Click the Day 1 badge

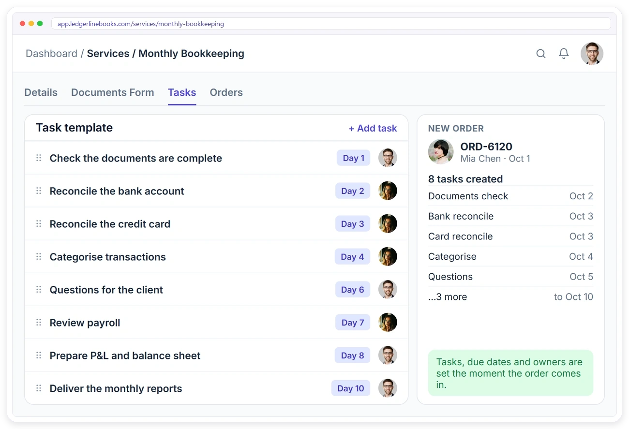(x=354, y=158)
